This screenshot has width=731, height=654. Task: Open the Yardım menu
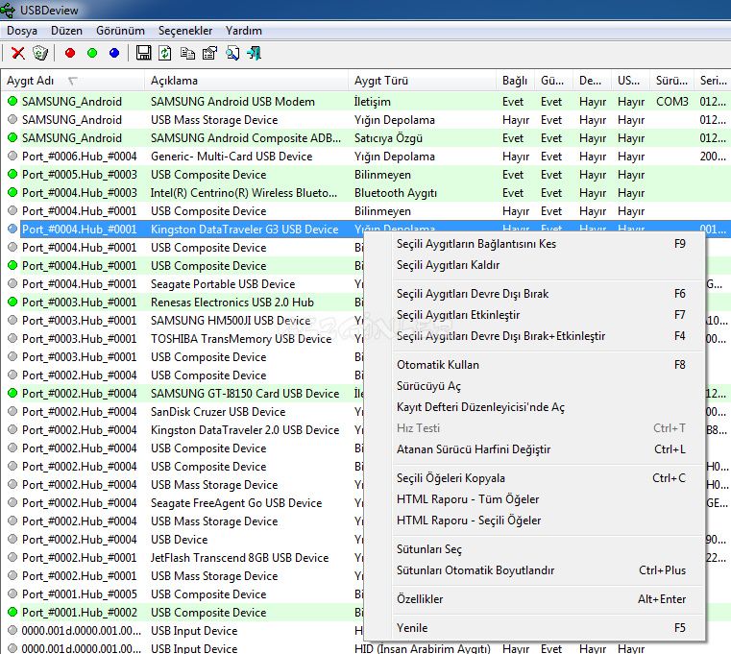click(244, 31)
